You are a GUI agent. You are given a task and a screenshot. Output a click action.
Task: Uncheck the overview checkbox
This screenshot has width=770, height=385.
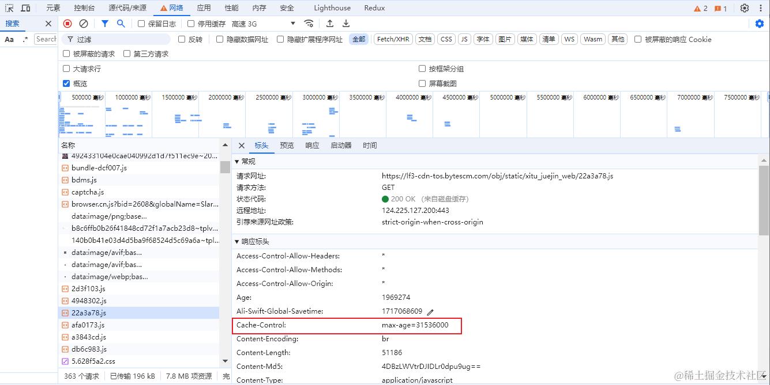coord(66,83)
